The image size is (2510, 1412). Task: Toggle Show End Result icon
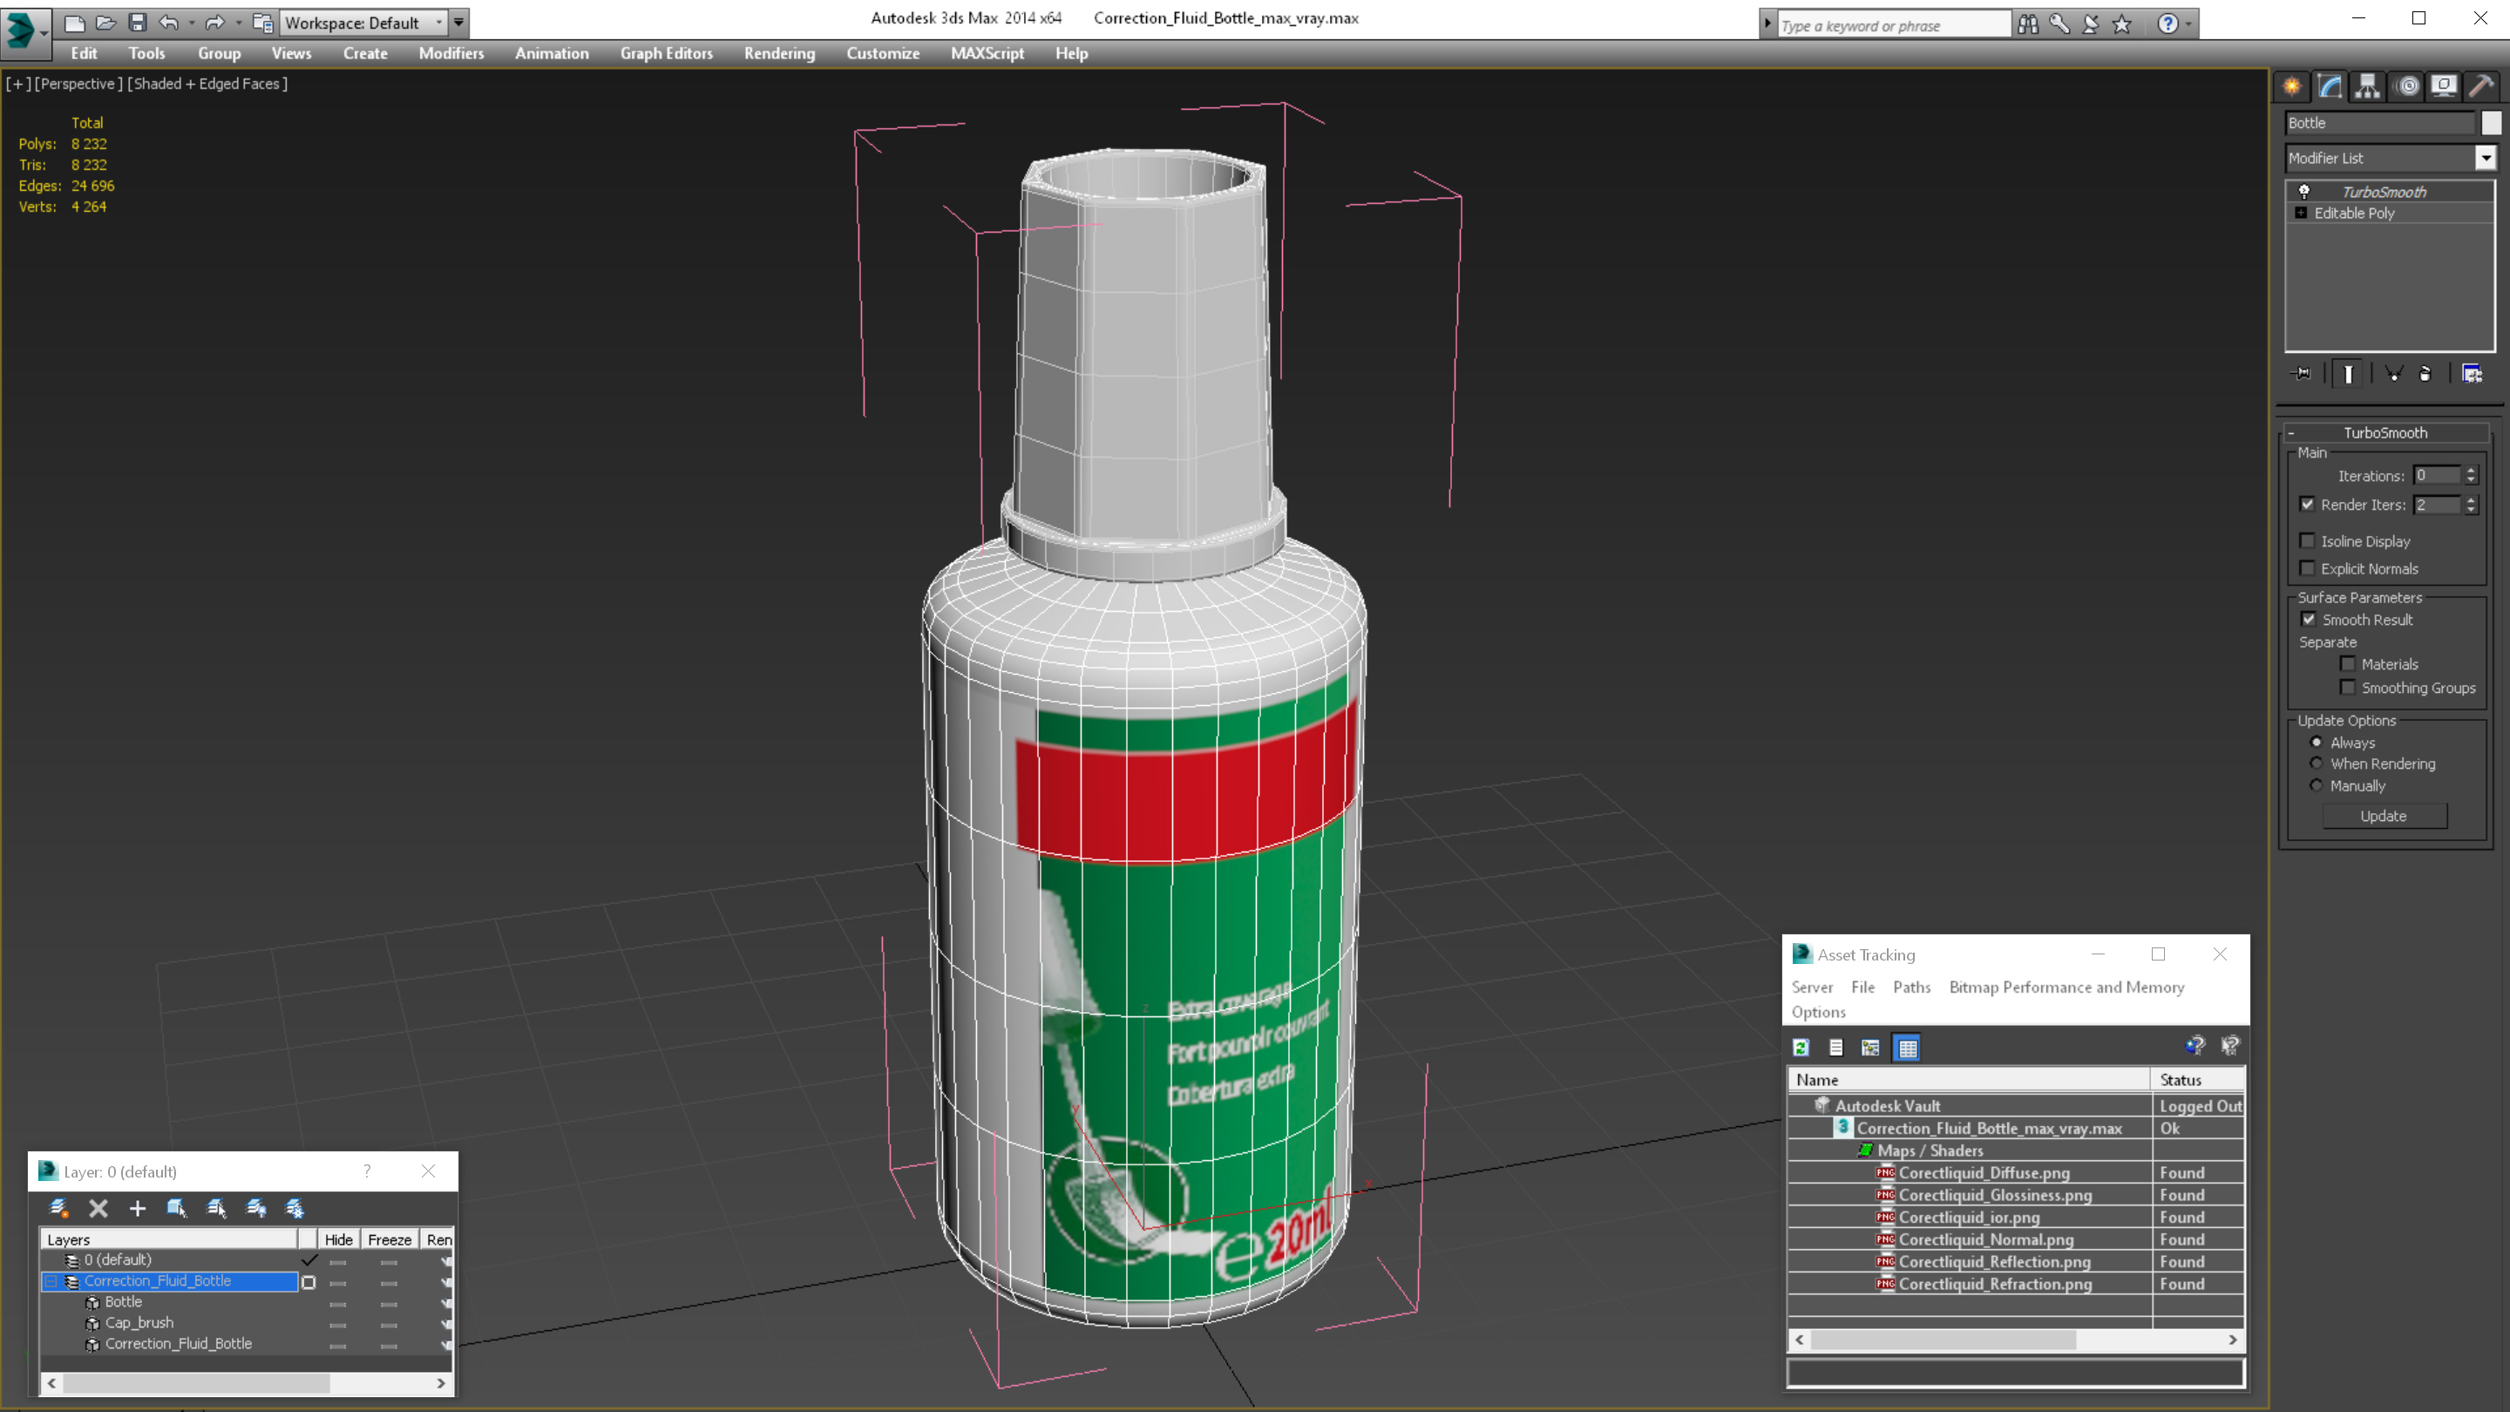tap(2348, 373)
